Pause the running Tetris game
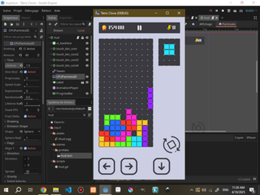Viewport: 260px width, 195px height. click(x=140, y=28)
